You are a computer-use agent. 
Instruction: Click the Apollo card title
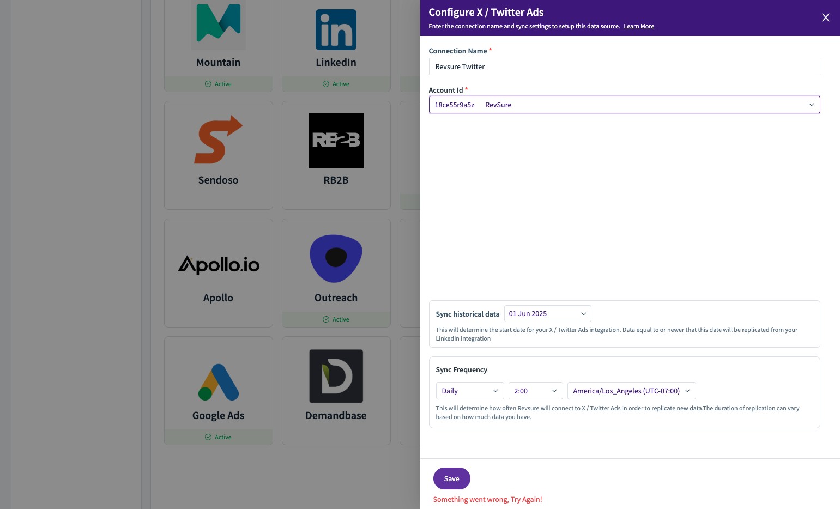pos(218,298)
